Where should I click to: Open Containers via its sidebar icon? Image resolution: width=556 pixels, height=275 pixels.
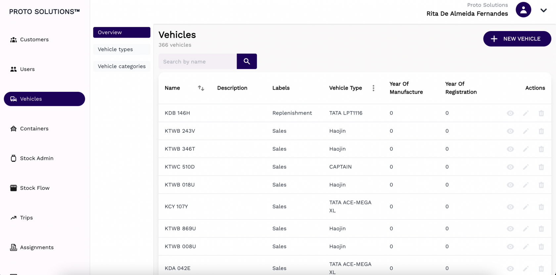[x=13, y=129]
